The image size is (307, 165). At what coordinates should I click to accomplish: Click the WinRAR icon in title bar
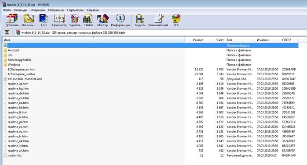4,4
